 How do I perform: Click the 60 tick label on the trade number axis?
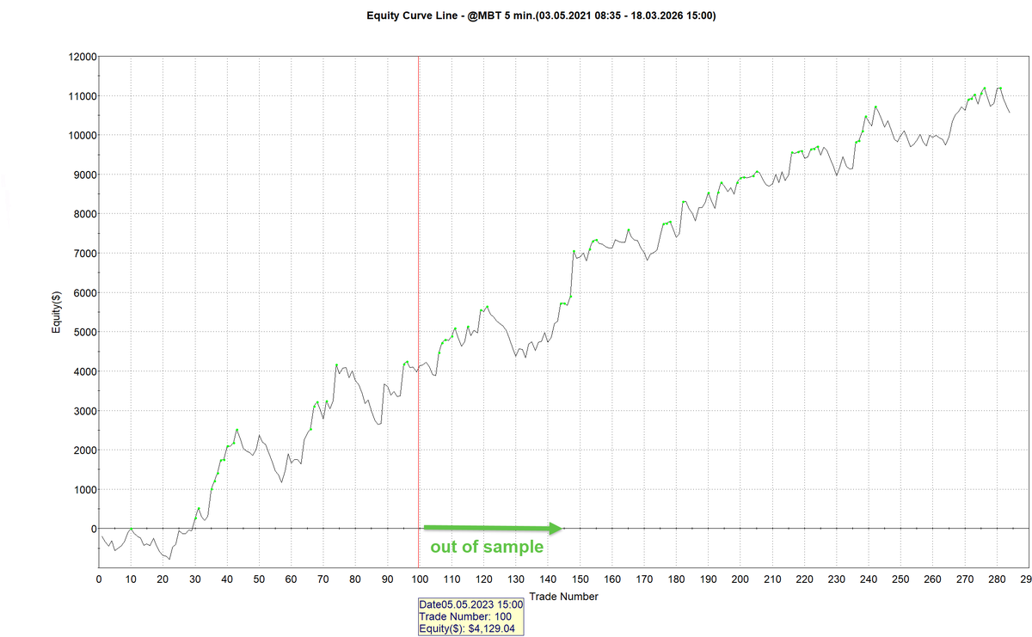pos(291,579)
